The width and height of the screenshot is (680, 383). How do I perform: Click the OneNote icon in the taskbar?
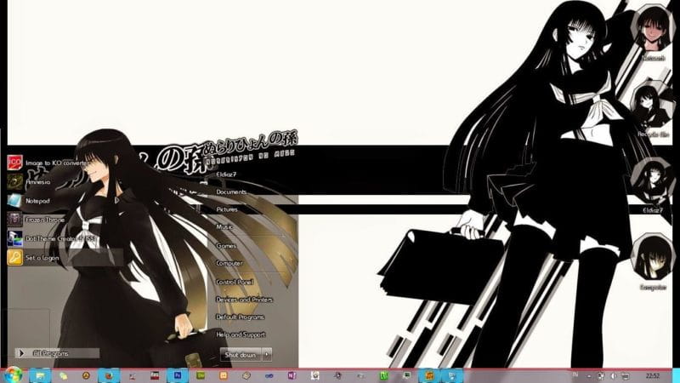pyautogui.click(x=292, y=374)
